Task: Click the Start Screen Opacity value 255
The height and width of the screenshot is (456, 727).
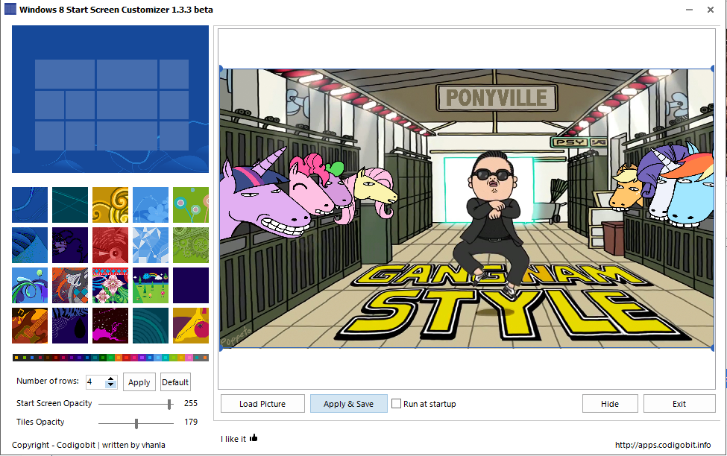Action: [x=191, y=403]
